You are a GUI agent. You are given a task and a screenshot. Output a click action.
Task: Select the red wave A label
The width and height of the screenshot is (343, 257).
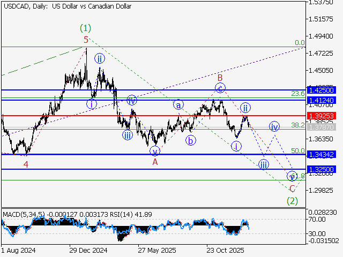tap(155, 162)
